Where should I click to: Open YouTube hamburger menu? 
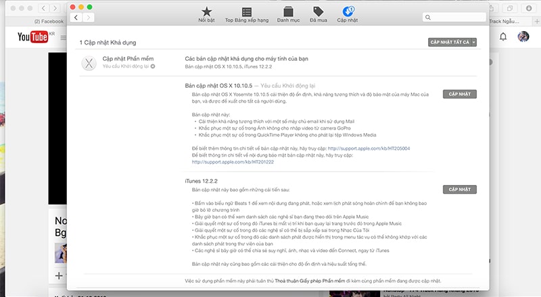tap(63, 38)
